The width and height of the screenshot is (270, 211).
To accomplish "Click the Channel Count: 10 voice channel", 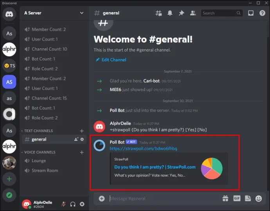I will (x=54, y=49).
